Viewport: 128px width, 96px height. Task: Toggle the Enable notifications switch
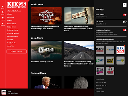[124, 30]
